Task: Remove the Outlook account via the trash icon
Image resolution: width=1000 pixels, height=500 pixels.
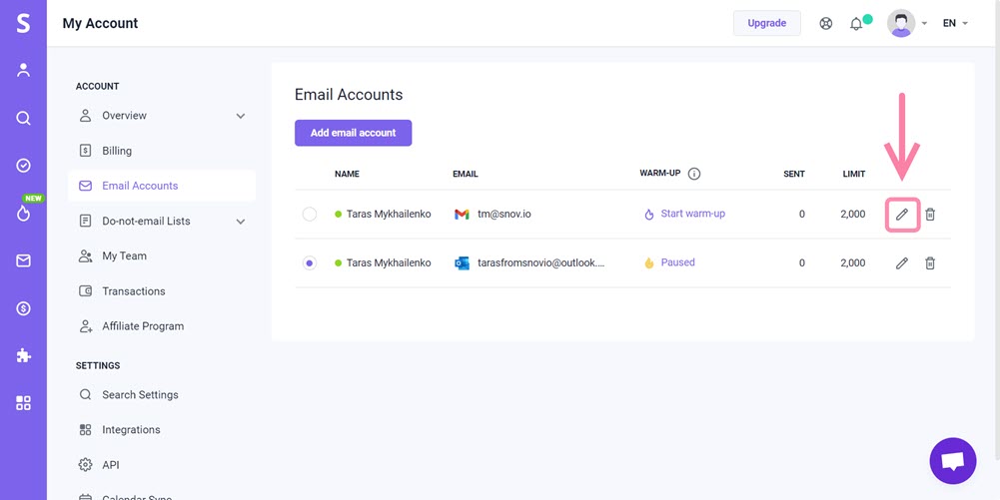Action: coord(930,262)
